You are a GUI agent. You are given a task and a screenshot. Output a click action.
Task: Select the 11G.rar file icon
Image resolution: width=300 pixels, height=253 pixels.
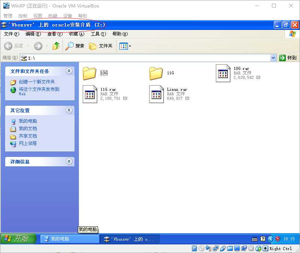[x=90, y=94]
